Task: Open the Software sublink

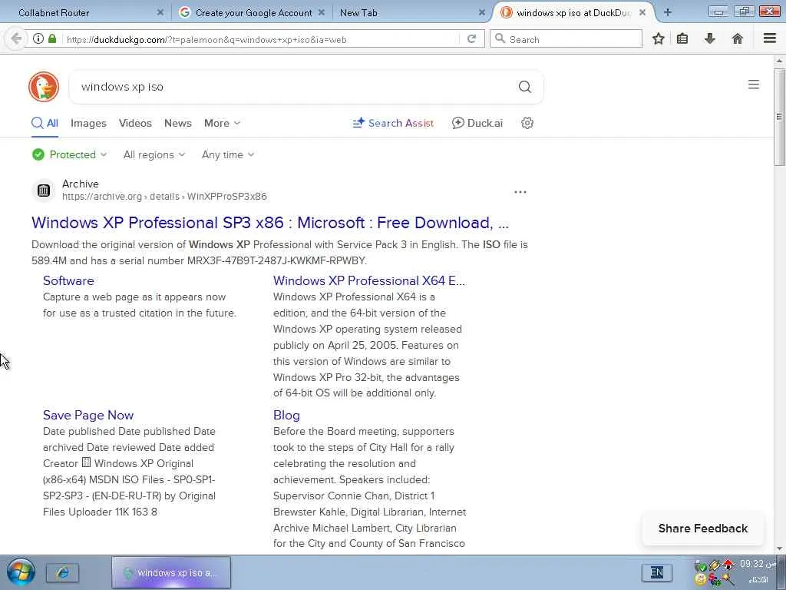Action: tap(68, 280)
